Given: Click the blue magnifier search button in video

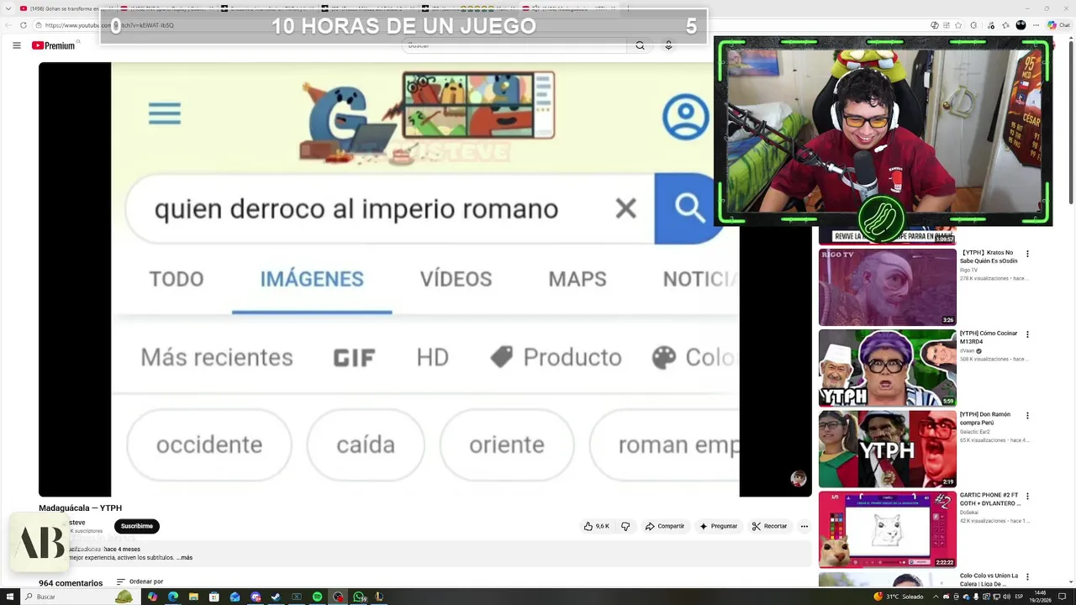Looking at the screenshot, I should click(x=689, y=208).
